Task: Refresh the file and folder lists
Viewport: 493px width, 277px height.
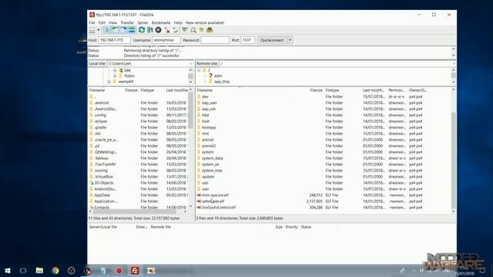Action: pos(142,30)
